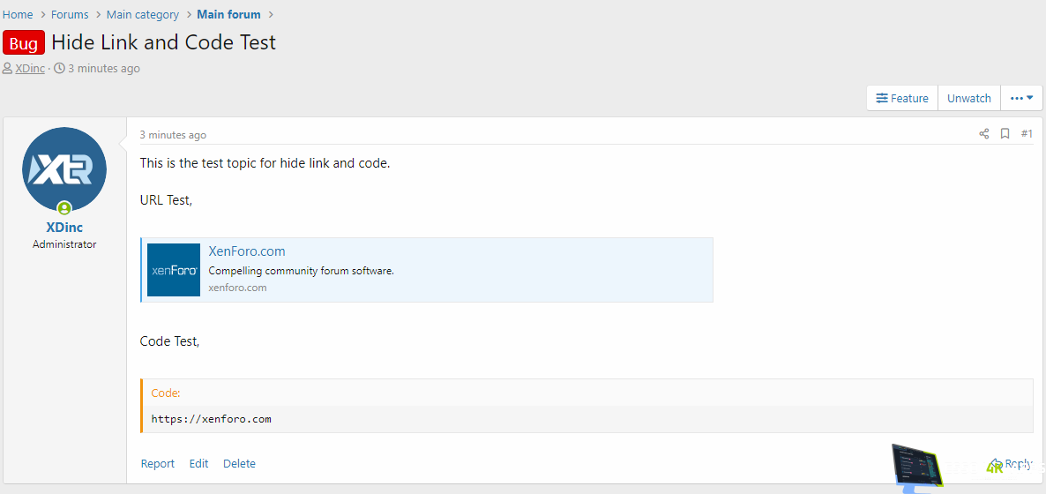Open XenForo.com link preview title
The width and height of the screenshot is (1046, 494).
[246, 251]
